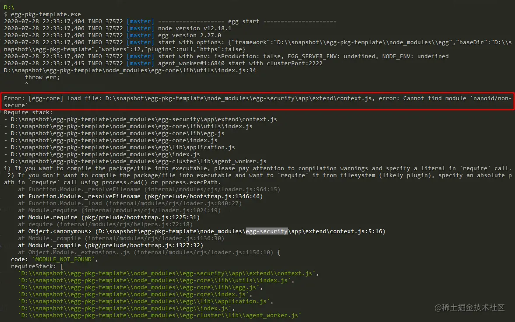Click the 'egg start' log line
This screenshot has height=322, width=515.
click(170, 21)
